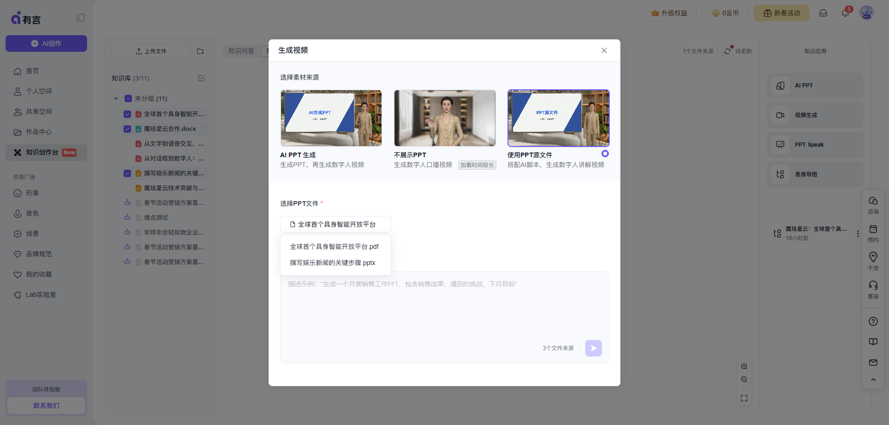Uncheck 魔珐星云合作.docx in the file list
Image resolution: width=889 pixels, height=425 pixels.
tap(127, 129)
